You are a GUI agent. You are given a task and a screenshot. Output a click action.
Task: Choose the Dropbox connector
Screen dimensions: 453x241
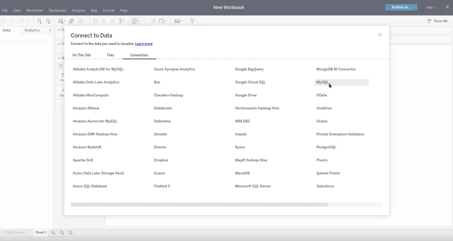coord(161,160)
